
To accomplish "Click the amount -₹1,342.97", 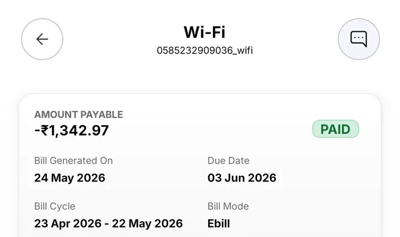I will click(72, 130).
